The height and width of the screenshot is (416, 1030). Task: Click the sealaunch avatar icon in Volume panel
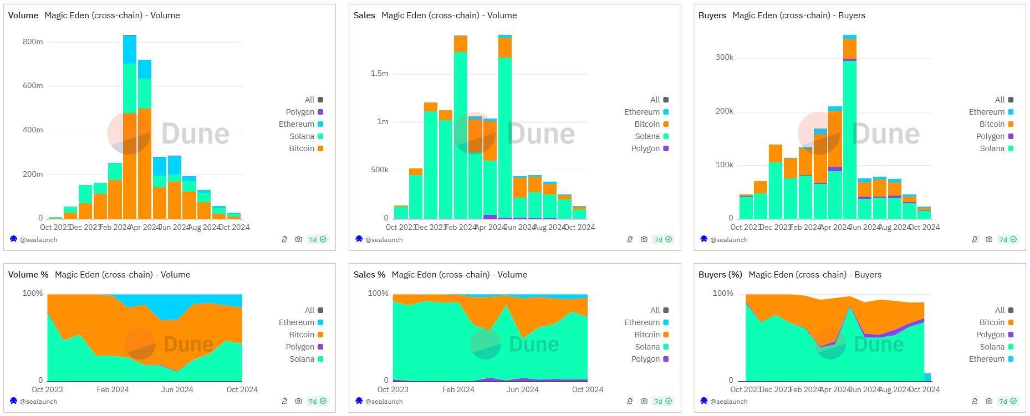click(14, 239)
